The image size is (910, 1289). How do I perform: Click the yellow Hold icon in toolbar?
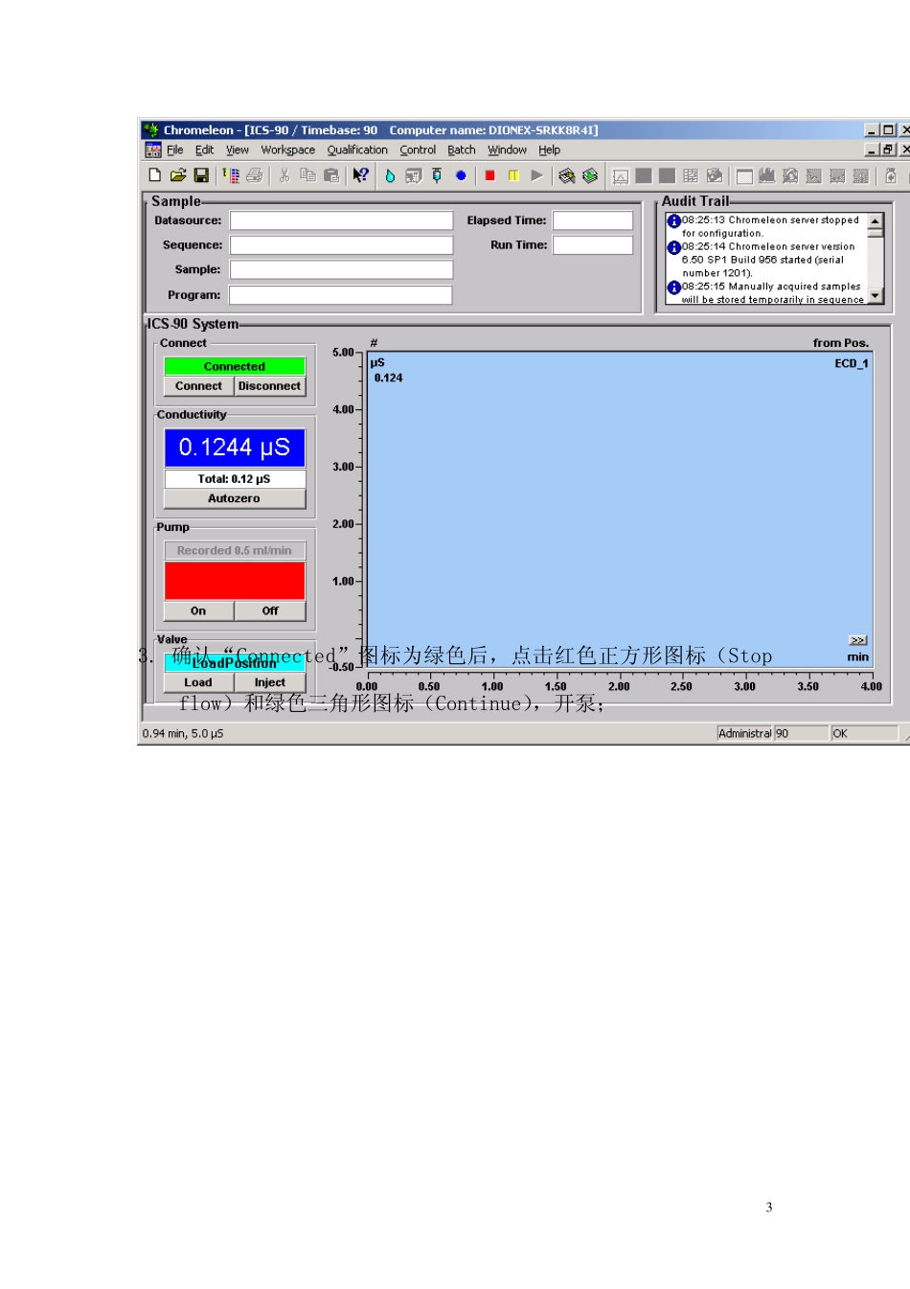point(513,175)
